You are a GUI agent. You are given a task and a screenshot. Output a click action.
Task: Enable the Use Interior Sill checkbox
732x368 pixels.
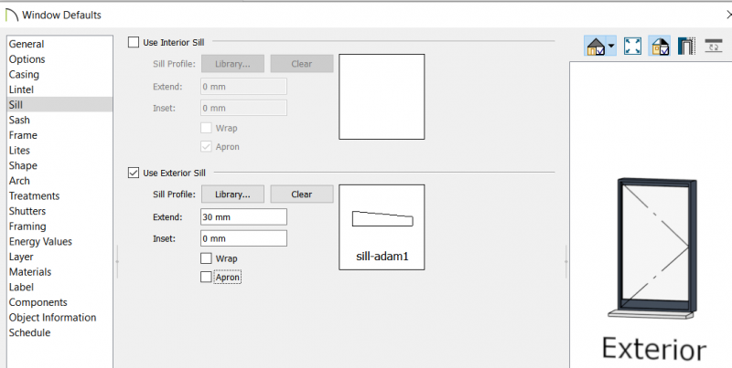(134, 42)
